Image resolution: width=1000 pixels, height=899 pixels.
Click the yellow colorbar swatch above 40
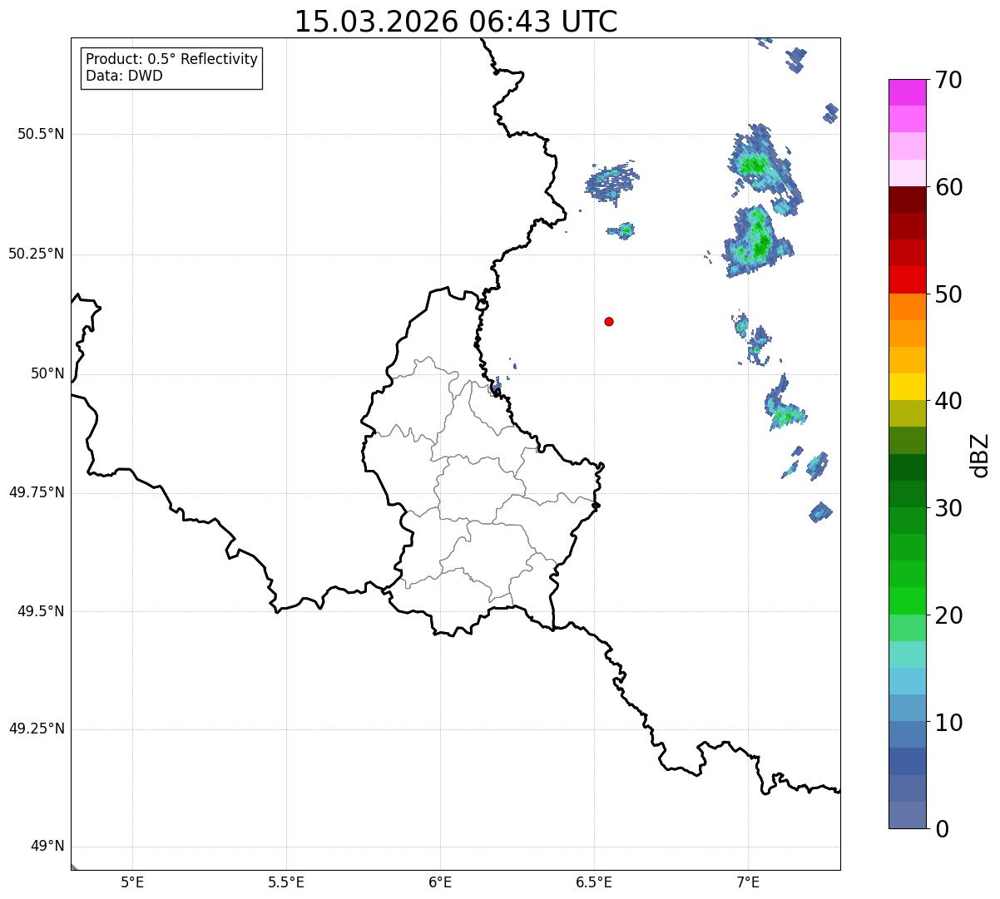907,387
